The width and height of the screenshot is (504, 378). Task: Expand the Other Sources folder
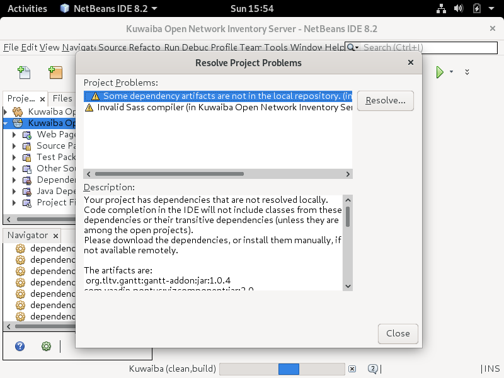pyautogui.click(x=14, y=168)
